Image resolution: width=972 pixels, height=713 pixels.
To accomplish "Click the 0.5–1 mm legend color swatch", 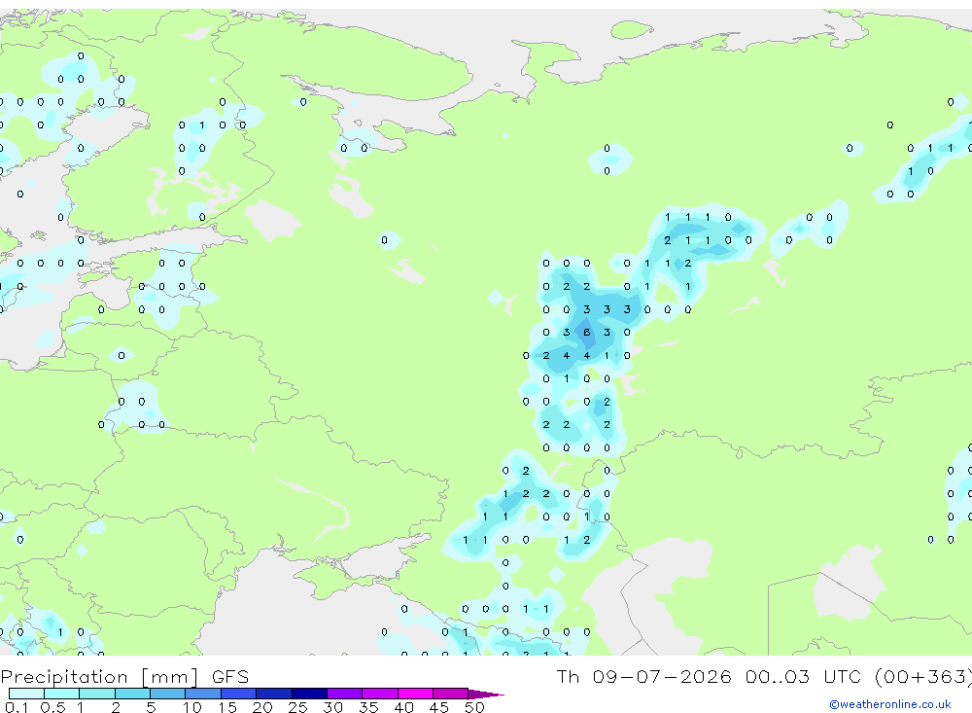I will (x=62, y=694).
